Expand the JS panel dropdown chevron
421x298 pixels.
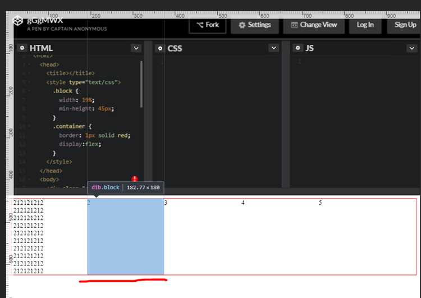[411, 48]
